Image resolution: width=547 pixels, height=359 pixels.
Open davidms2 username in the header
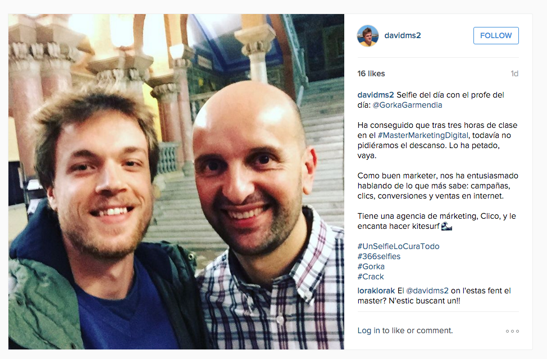coord(403,35)
